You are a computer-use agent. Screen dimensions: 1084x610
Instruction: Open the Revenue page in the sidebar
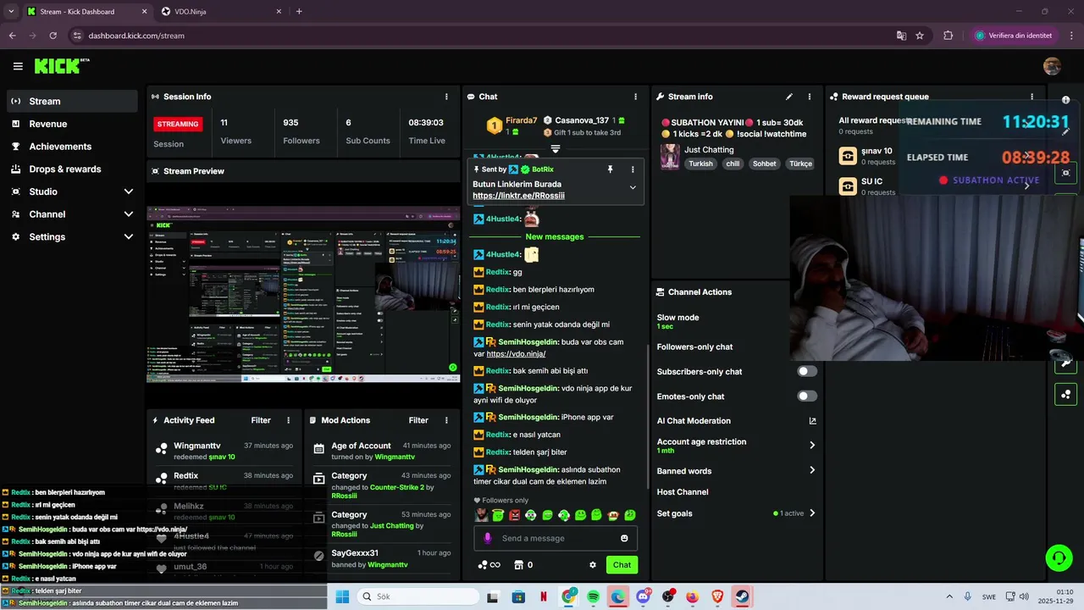click(x=72, y=124)
